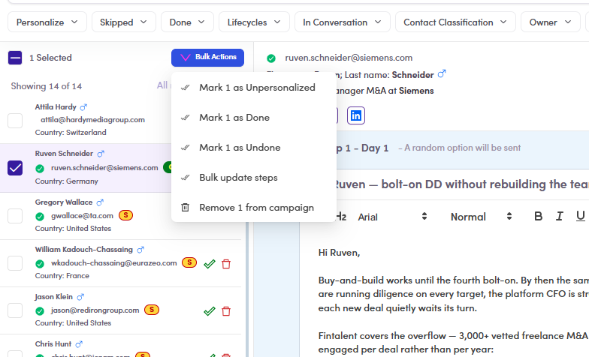Click gender icon next to Attila Hardy
The width and height of the screenshot is (589, 357).
coord(83,107)
